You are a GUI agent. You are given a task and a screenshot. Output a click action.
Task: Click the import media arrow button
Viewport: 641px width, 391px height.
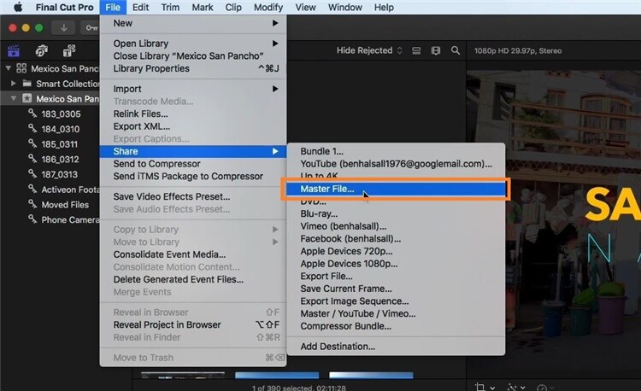[64, 28]
